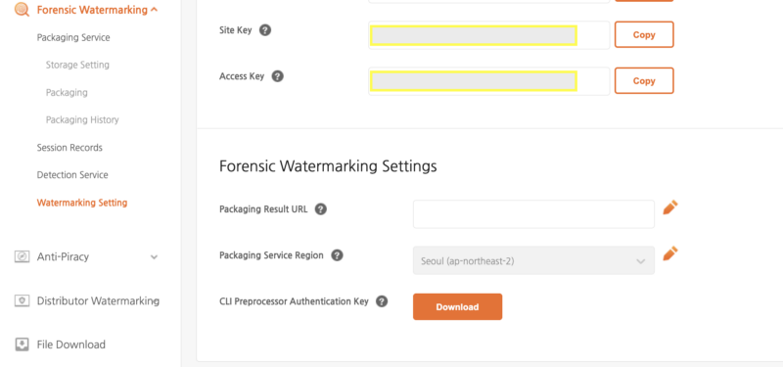
Task: Copy the Access Key value
Action: [644, 80]
